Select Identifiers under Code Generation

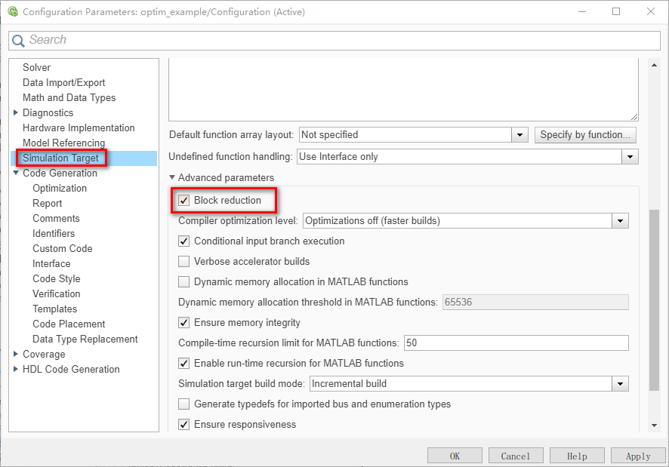pyautogui.click(x=54, y=233)
